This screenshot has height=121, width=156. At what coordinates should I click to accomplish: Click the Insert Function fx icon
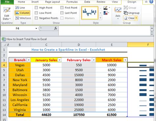56,28
